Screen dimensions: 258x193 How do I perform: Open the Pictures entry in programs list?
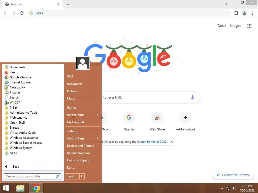coord(15,92)
